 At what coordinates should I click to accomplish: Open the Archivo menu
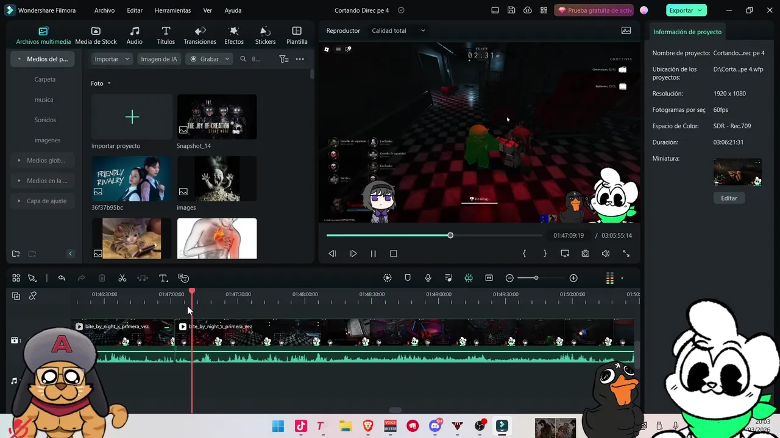pos(104,10)
